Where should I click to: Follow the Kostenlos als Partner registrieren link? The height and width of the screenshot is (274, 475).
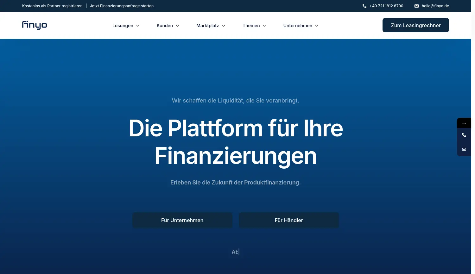click(x=52, y=6)
